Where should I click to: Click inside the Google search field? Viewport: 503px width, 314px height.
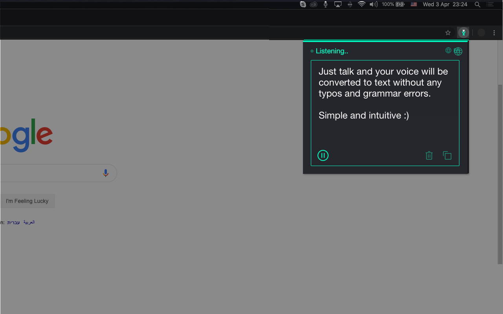coord(47,173)
